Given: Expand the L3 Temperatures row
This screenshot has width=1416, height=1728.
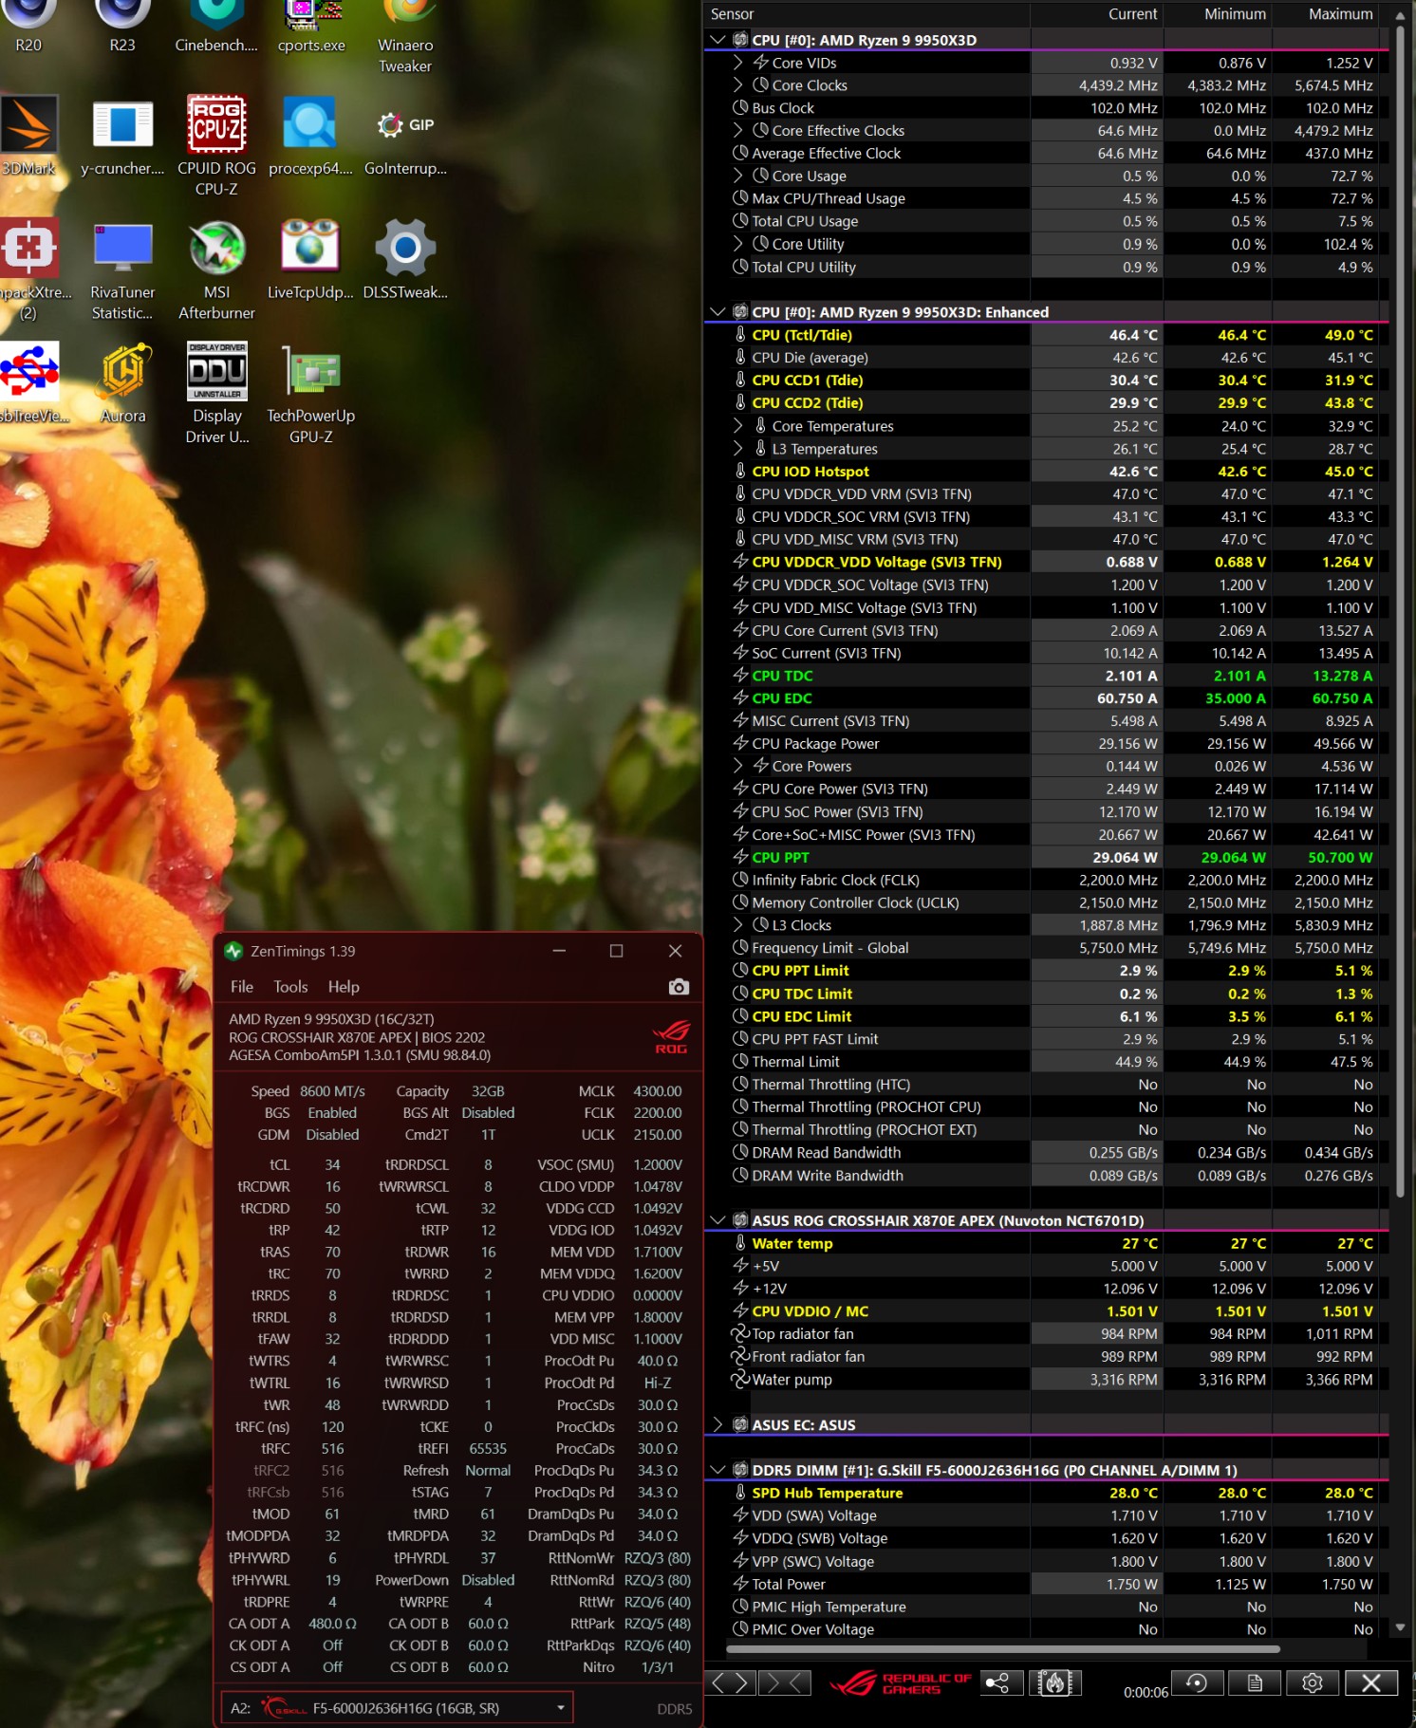Looking at the screenshot, I should tap(738, 449).
